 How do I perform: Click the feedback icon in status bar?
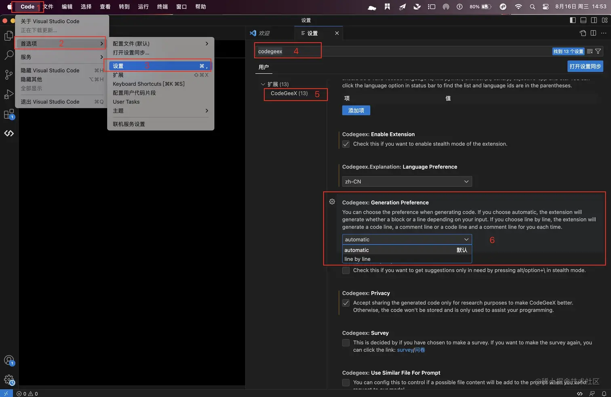click(592, 393)
